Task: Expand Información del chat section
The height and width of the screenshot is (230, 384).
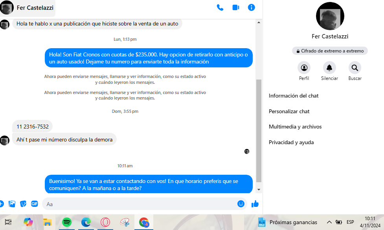Action: tap(294, 96)
